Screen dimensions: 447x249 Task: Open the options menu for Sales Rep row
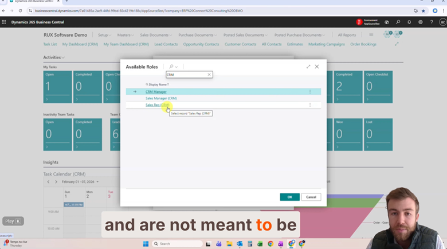pos(310,105)
